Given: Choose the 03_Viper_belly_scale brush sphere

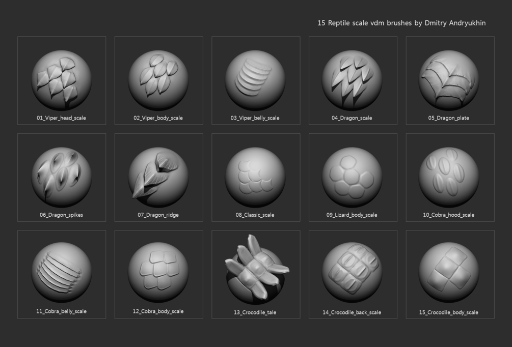Looking at the screenshot, I should point(255,80).
